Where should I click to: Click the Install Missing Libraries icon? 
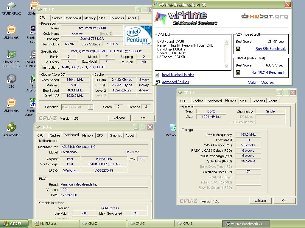[x=157, y=75]
